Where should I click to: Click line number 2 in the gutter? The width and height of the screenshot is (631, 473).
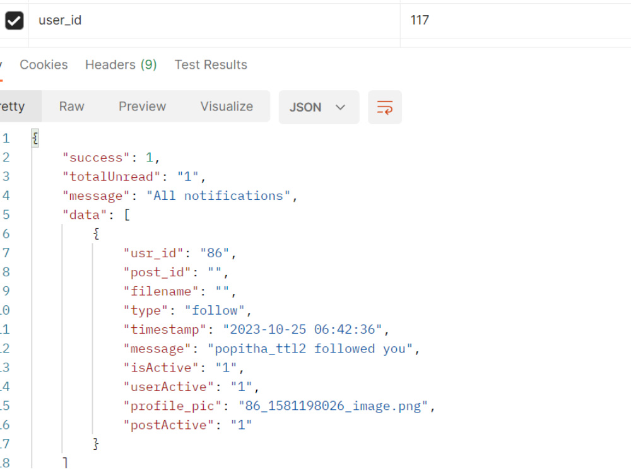pos(6,158)
